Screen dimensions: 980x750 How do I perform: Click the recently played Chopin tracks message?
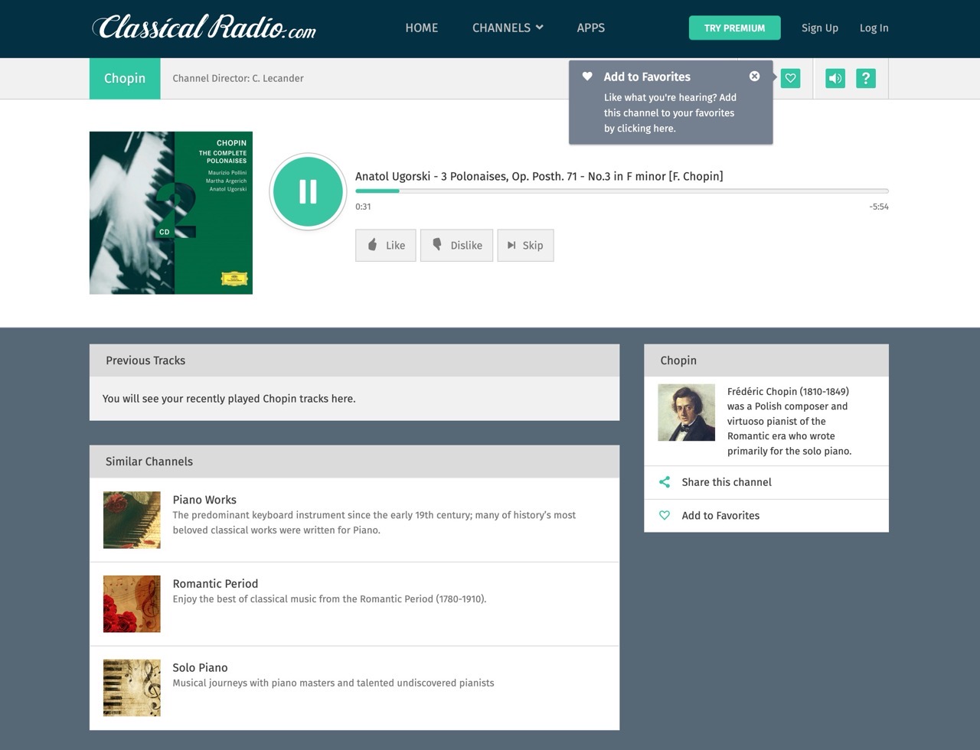[x=229, y=399]
